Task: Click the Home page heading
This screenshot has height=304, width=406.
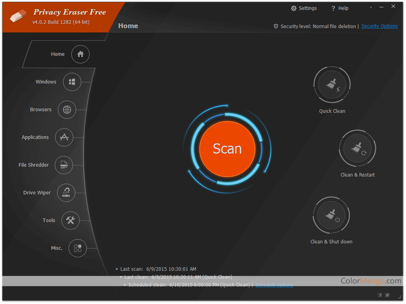Action: point(128,26)
